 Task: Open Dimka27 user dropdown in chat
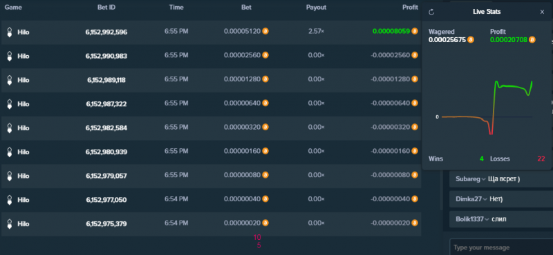point(485,199)
